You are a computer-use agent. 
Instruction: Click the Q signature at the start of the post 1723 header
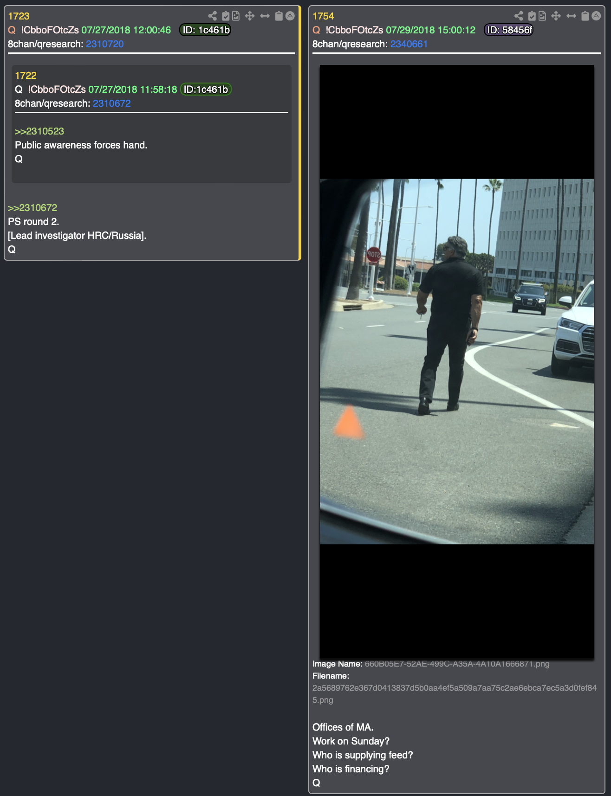click(12, 30)
